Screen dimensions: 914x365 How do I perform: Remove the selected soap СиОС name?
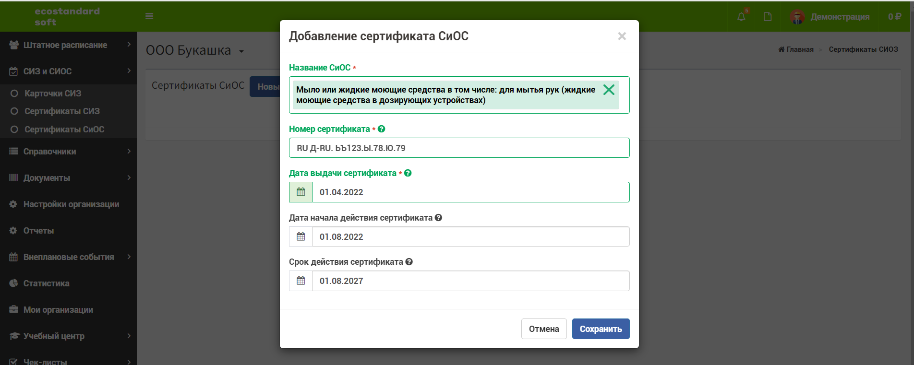point(609,90)
